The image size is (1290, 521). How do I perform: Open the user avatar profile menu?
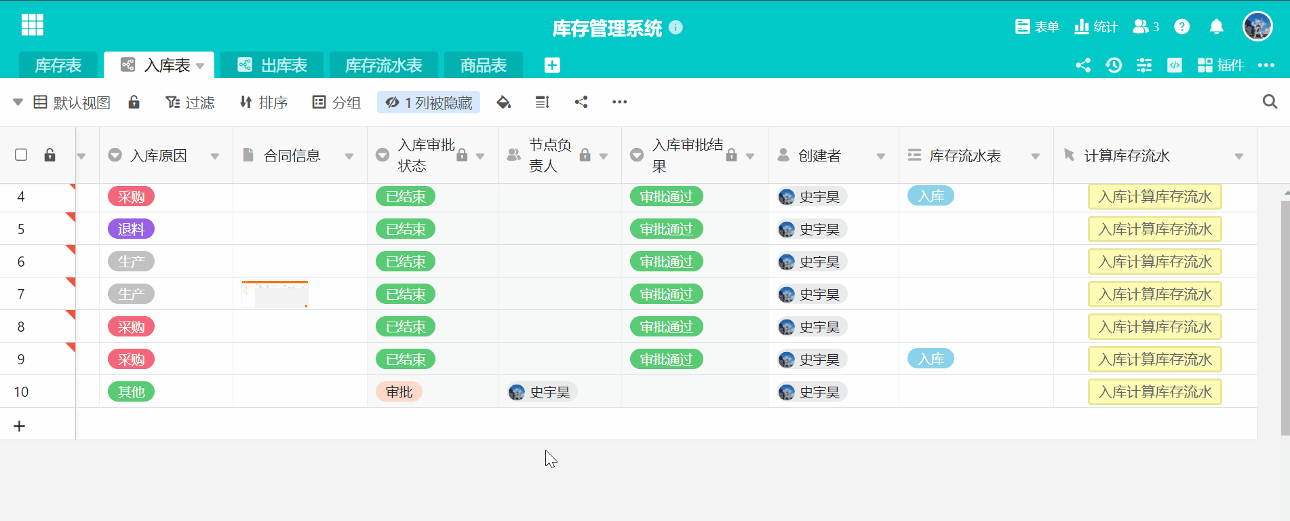(1257, 26)
